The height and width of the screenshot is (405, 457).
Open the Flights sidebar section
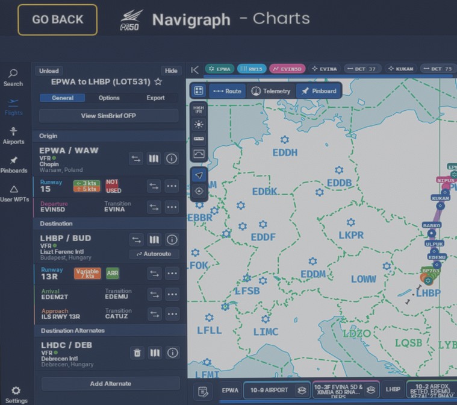[13, 107]
